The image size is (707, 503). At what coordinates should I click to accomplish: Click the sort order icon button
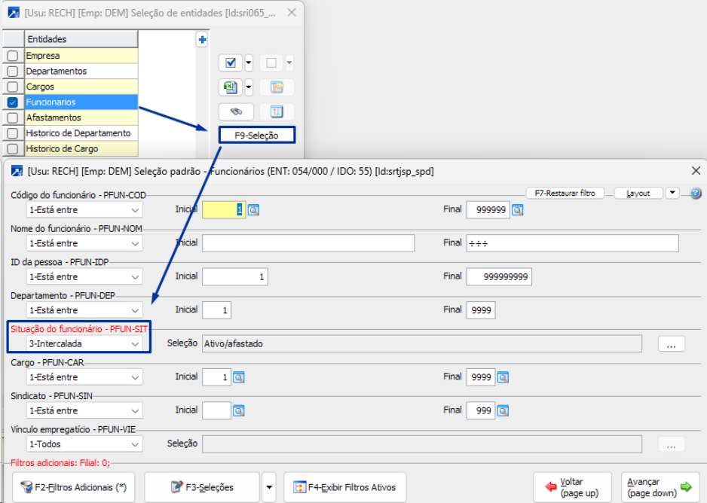click(x=276, y=111)
